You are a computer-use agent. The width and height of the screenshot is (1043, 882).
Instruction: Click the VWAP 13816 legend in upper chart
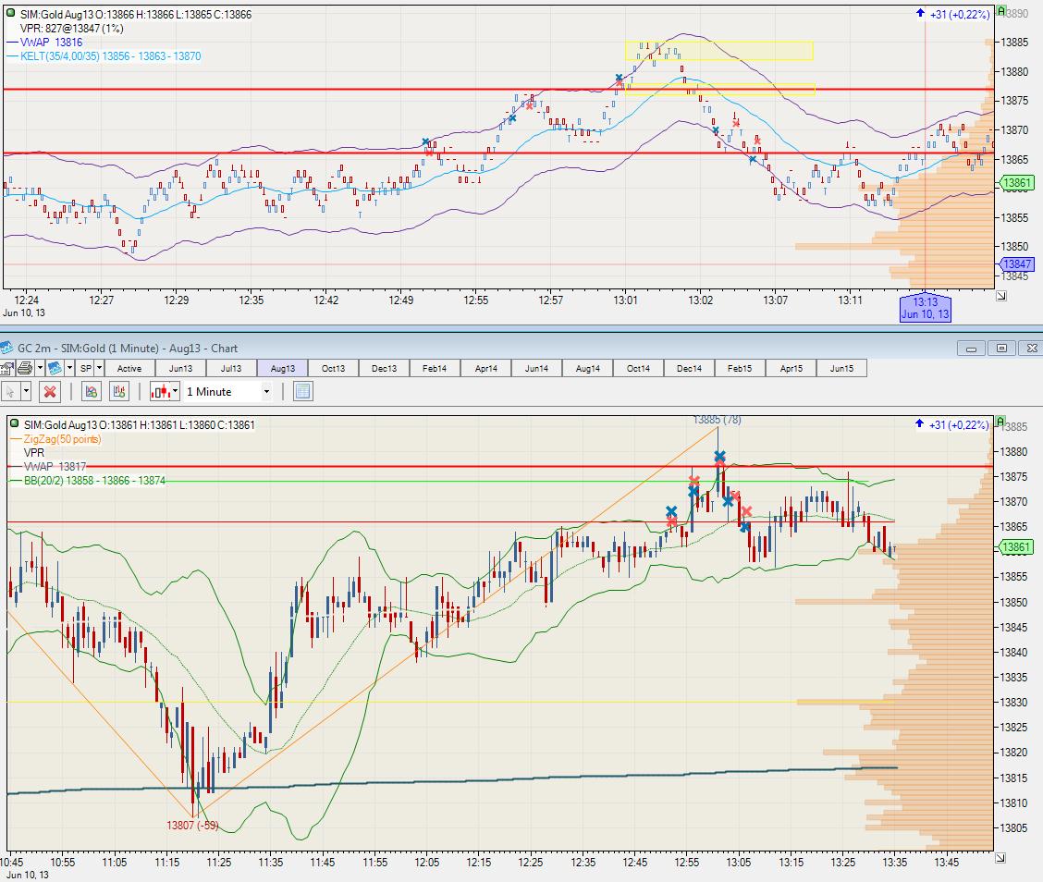(x=51, y=42)
